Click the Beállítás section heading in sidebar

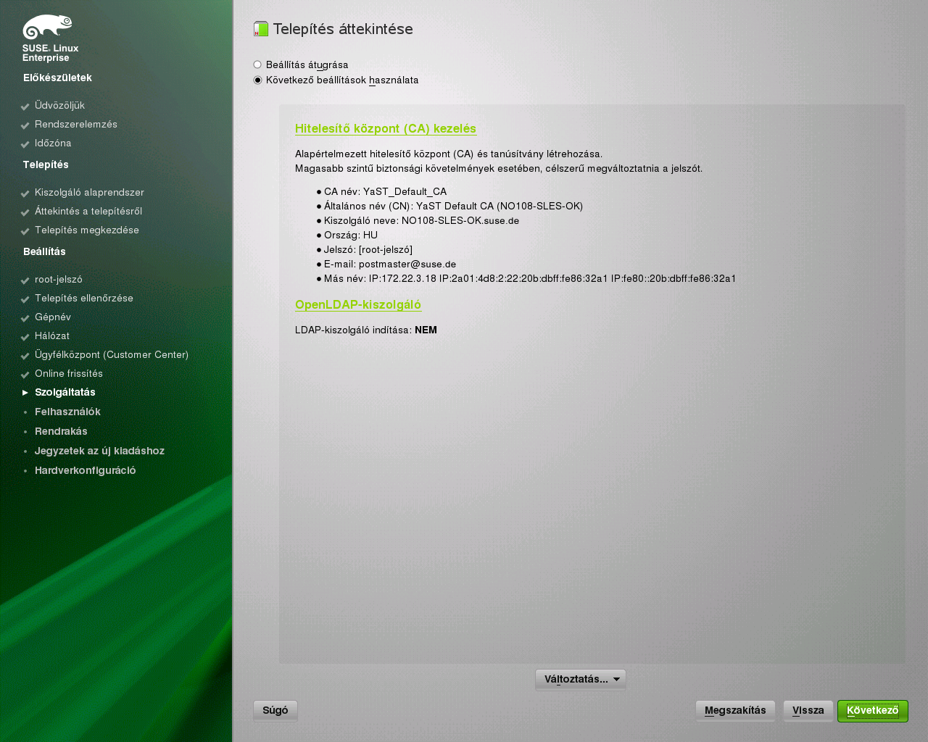44,252
